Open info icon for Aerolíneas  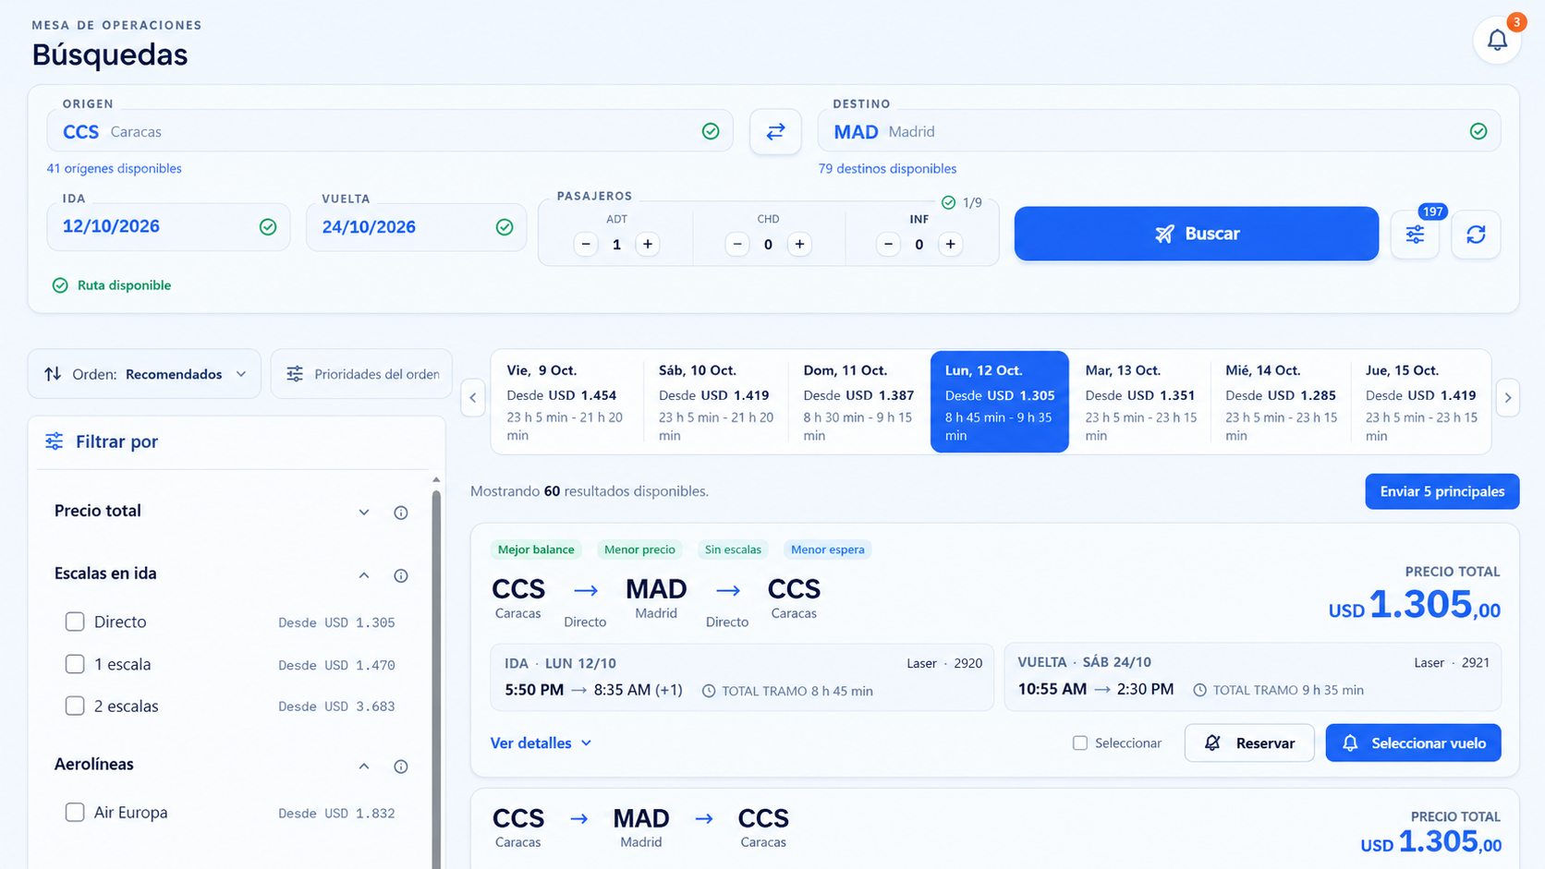pyautogui.click(x=401, y=766)
